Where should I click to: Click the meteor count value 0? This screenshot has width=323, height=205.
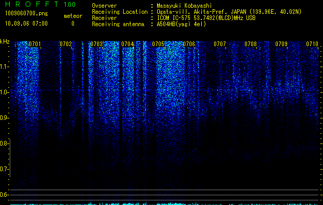[x=73, y=24]
